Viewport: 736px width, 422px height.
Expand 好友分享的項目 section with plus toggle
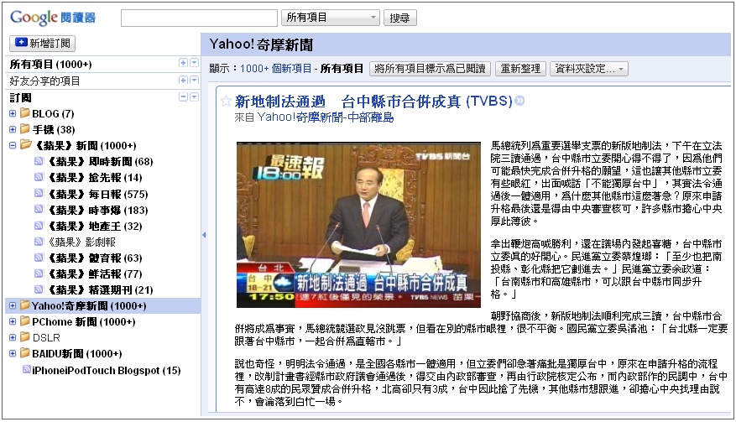tap(184, 81)
